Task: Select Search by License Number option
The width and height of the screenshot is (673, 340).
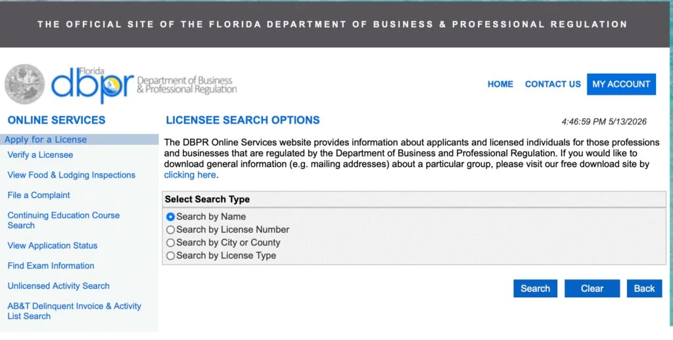Action: click(x=170, y=230)
